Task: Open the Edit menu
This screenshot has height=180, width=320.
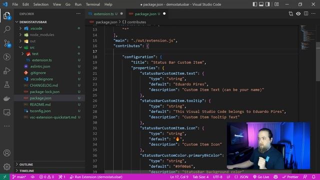Action: point(25,4)
